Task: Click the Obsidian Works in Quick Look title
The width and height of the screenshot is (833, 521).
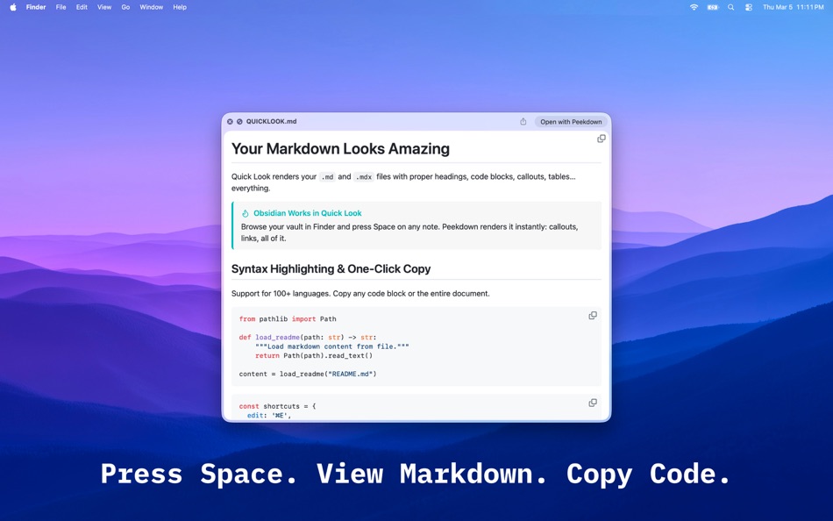Action: [308, 213]
